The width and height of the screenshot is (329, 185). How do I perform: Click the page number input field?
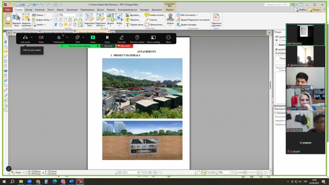pyautogui.click(x=135, y=172)
